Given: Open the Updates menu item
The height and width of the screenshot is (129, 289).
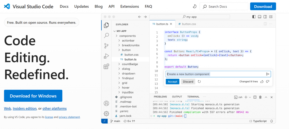Looking at the screenshot, I should (82, 6).
